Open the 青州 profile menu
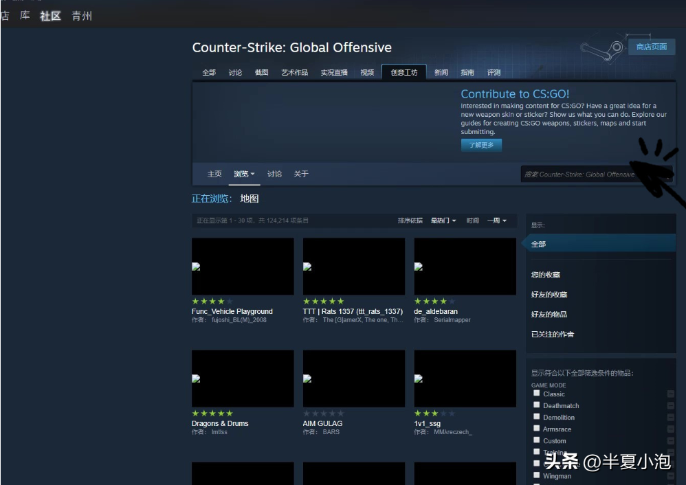 [x=82, y=16]
